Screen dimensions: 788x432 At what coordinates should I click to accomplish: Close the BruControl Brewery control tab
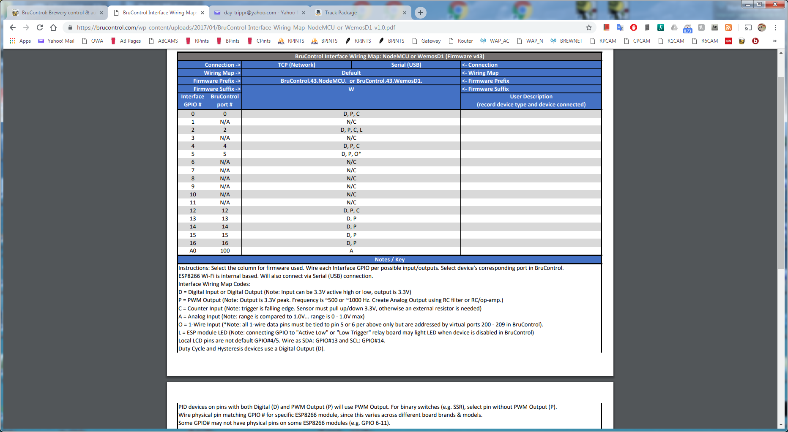coord(101,13)
